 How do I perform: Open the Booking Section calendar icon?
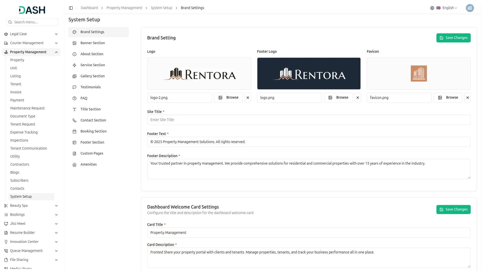[x=74, y=131]
